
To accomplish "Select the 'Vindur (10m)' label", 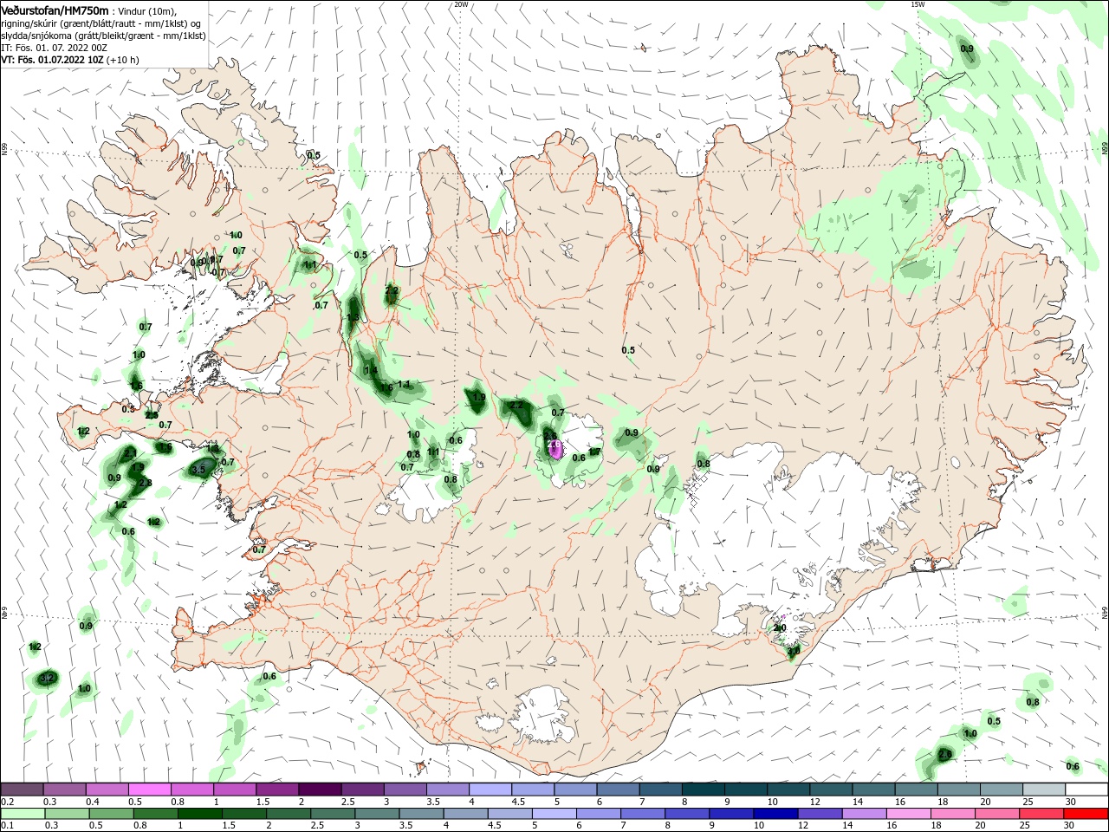I will [x=146, y=11].
